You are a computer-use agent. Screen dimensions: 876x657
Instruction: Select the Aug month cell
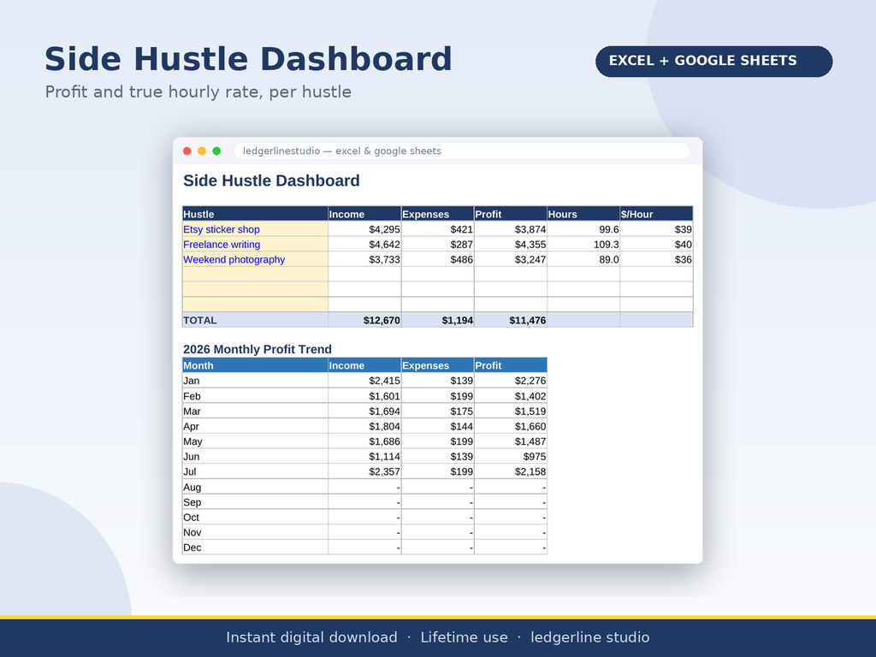tap(255, 487)
